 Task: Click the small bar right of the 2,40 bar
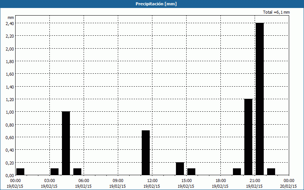pyautogui.click(x=271, y=172)
